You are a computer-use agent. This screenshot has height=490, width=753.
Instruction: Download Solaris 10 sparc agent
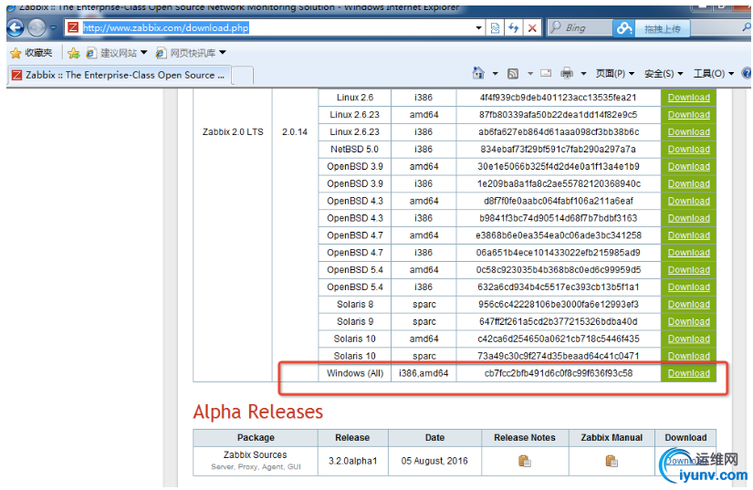(x=688, y=356)
